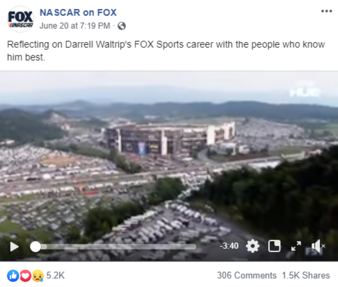Open picture-in-picture mini player
Viewport: 338px width, 287px height.
[274, 246]
